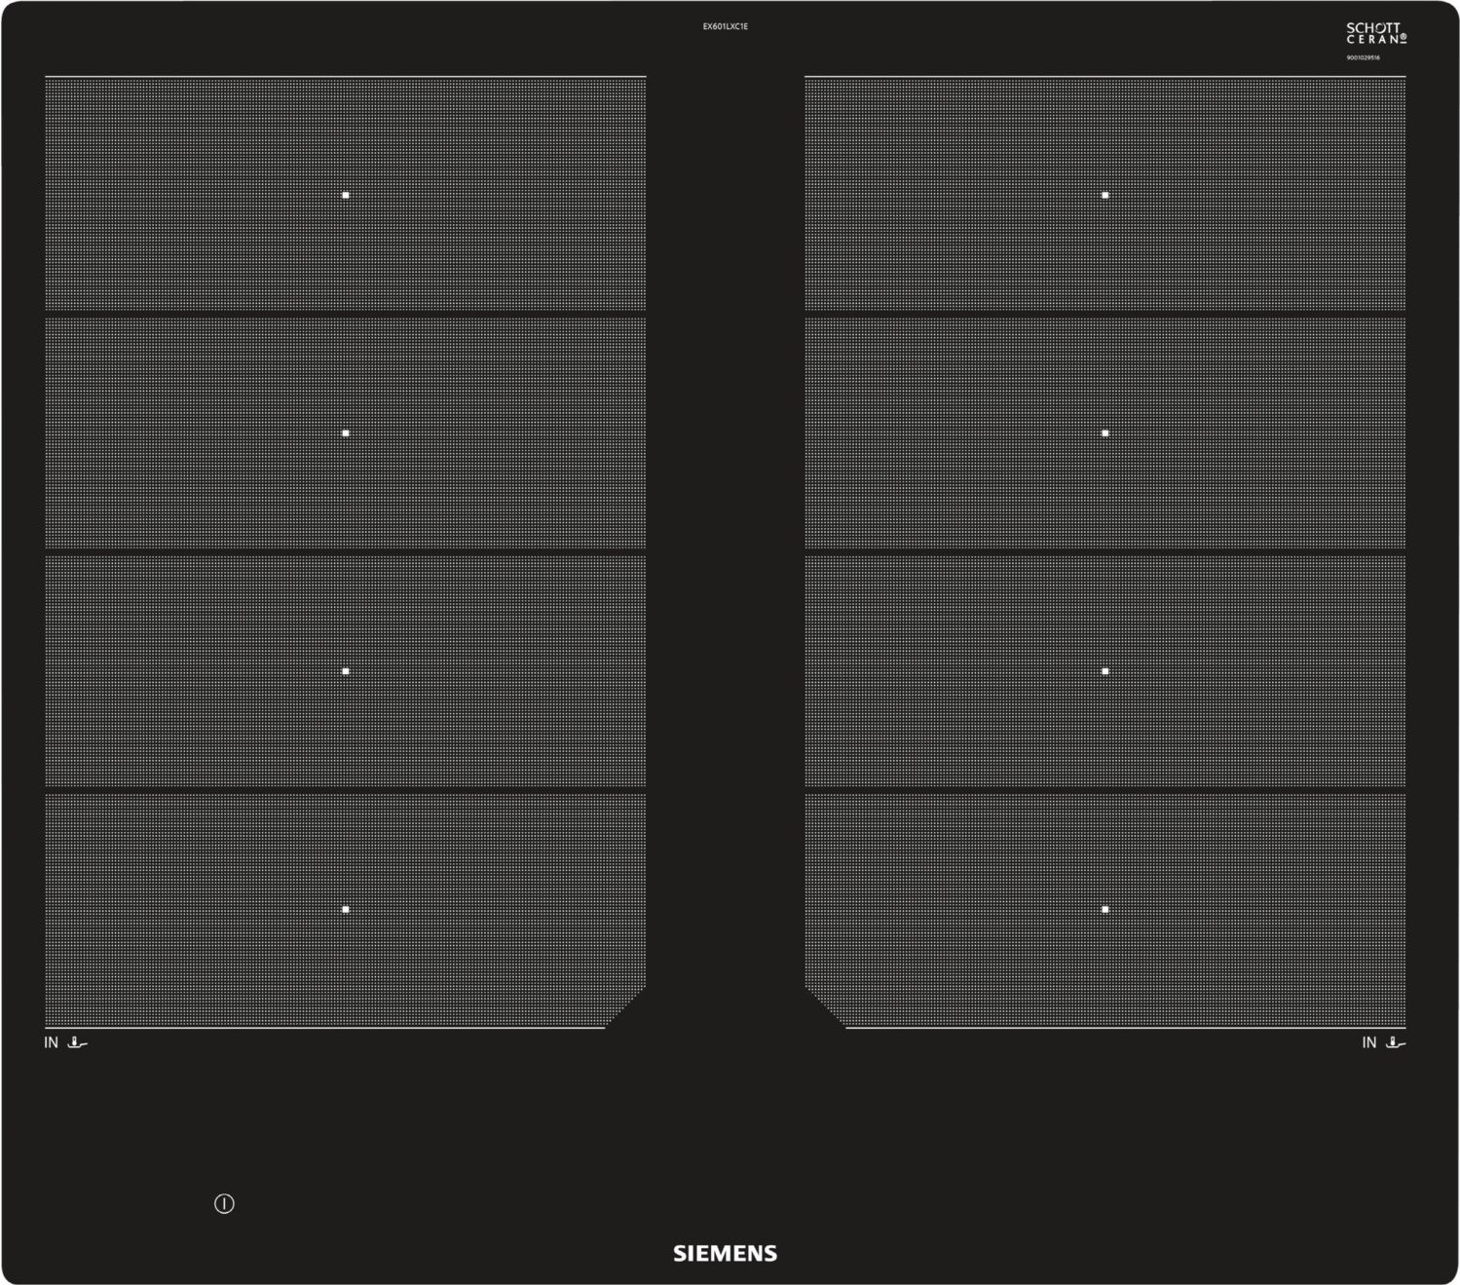
Task: Select the 9001029516 number under SCHOTT CERAN
Action: tap(1364, 58)
